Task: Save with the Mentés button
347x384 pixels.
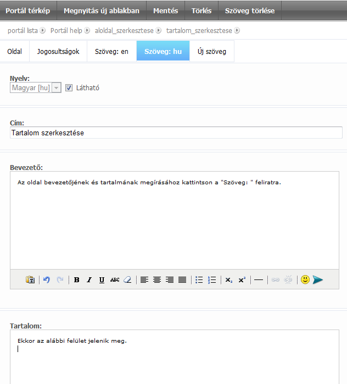Action: tap(165, 10)
